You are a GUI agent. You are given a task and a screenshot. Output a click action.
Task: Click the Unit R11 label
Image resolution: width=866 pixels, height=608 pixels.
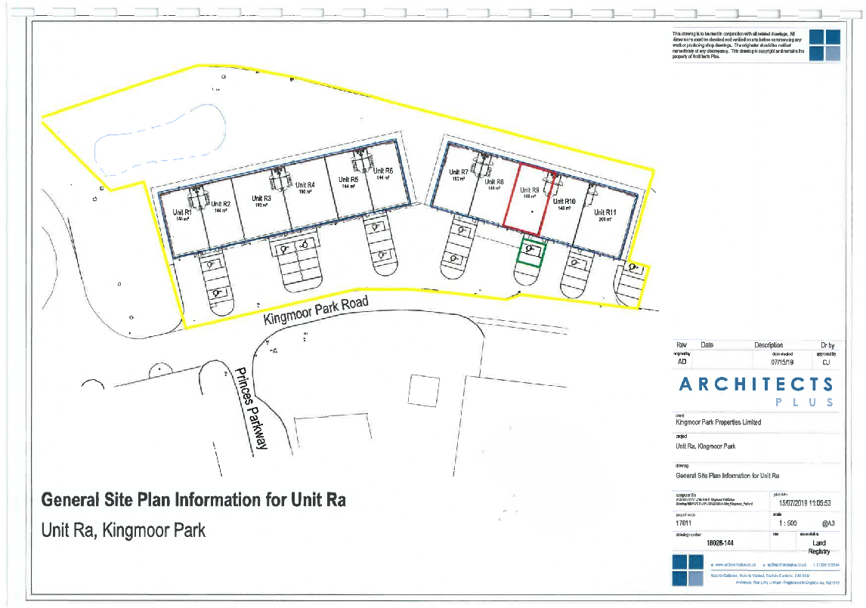pos(605,212)
